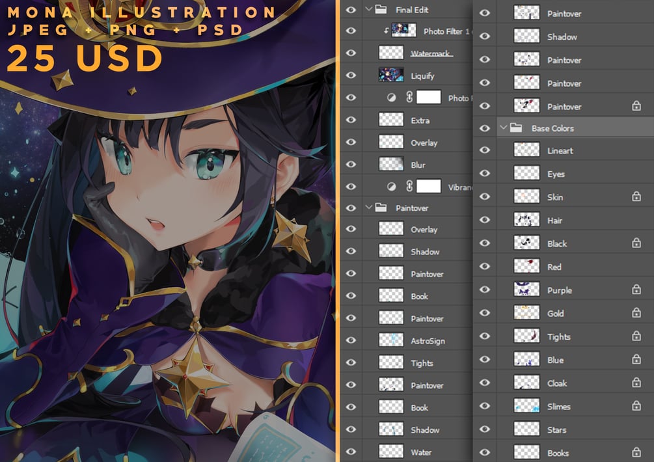Click the lock icon on the Black layer
The width and height of the screenshot is (654, 462).
click(636, 243)
